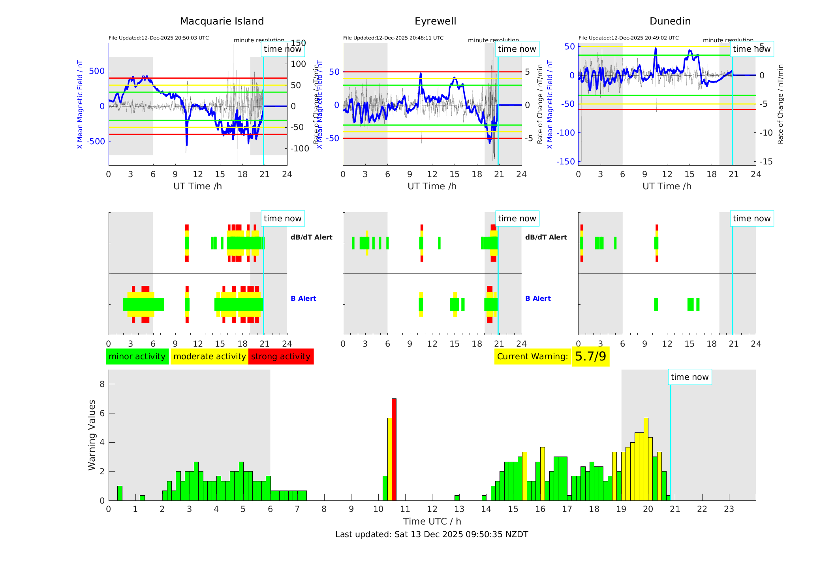
Task: Click the 'strong activity' red legend box
Action: [x=281, y=357]
